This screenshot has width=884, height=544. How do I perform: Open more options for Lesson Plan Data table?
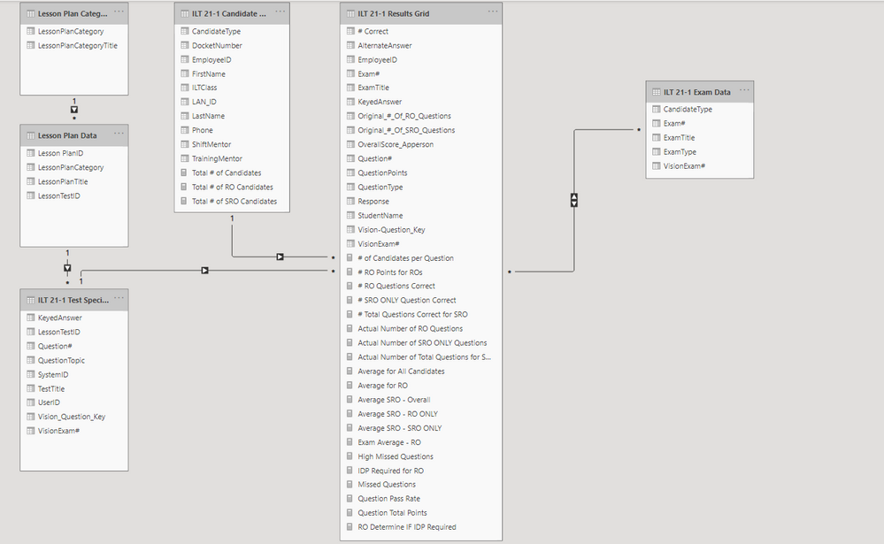coord(119,134)
